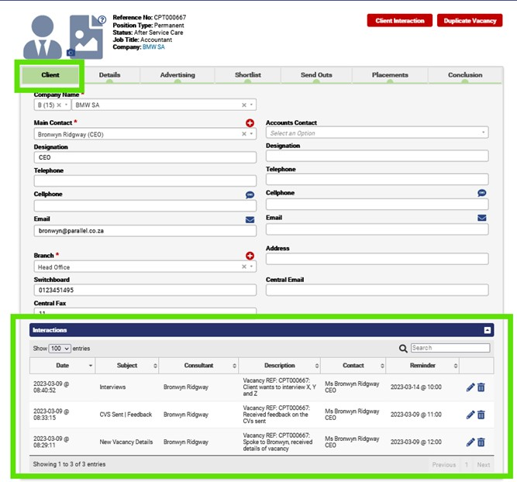Go to Previous page of interactions
The height and width of the screenshot is (482, 517).
[444, 465]
